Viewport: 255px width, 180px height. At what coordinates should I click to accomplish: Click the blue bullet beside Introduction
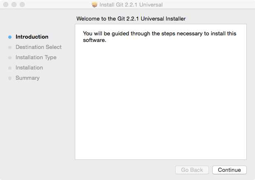(10, 37)
